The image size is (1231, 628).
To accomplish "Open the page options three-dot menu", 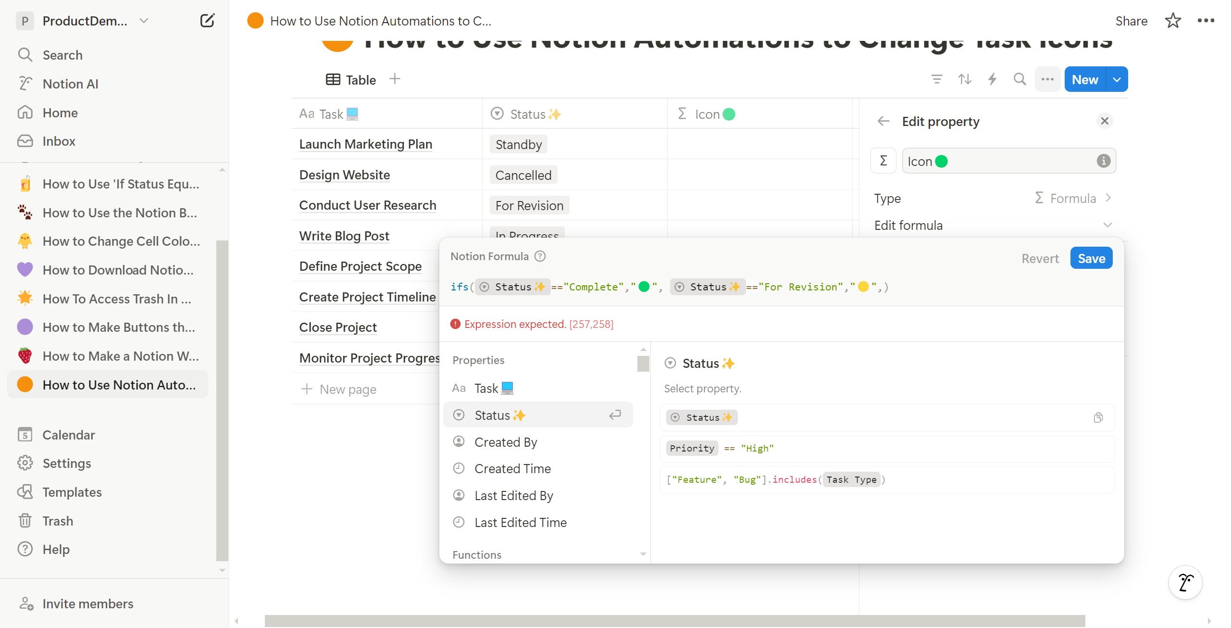I will tap(1206, 21).
